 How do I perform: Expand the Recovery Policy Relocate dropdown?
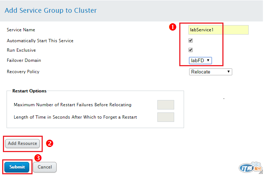[x=211, y=72]
